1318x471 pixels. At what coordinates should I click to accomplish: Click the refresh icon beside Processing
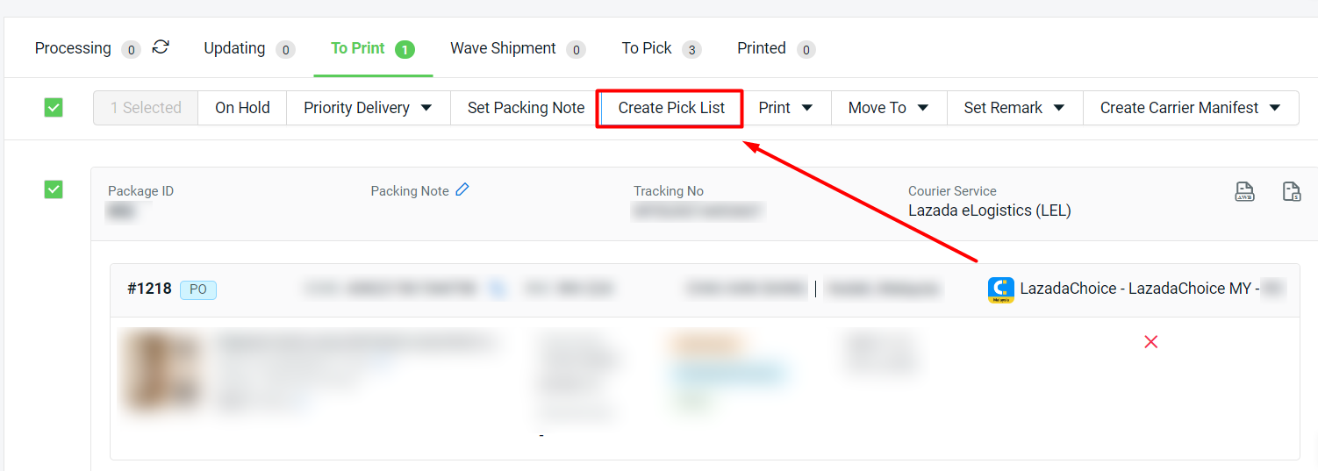pos(161,47)
